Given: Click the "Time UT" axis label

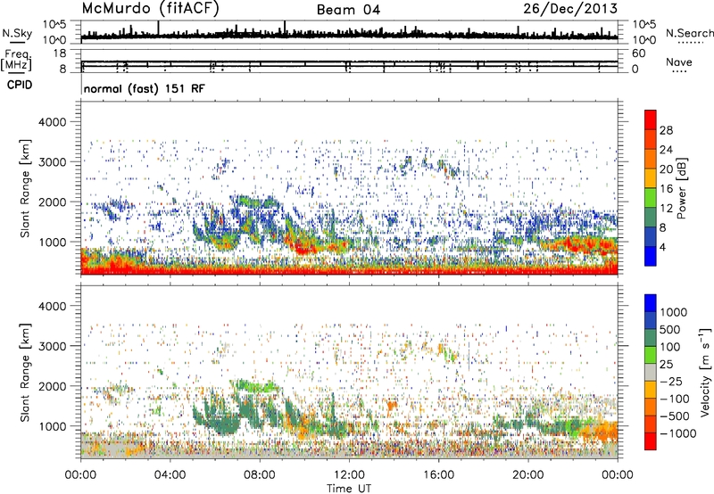Looking at the screenshot, I should 349,488.
